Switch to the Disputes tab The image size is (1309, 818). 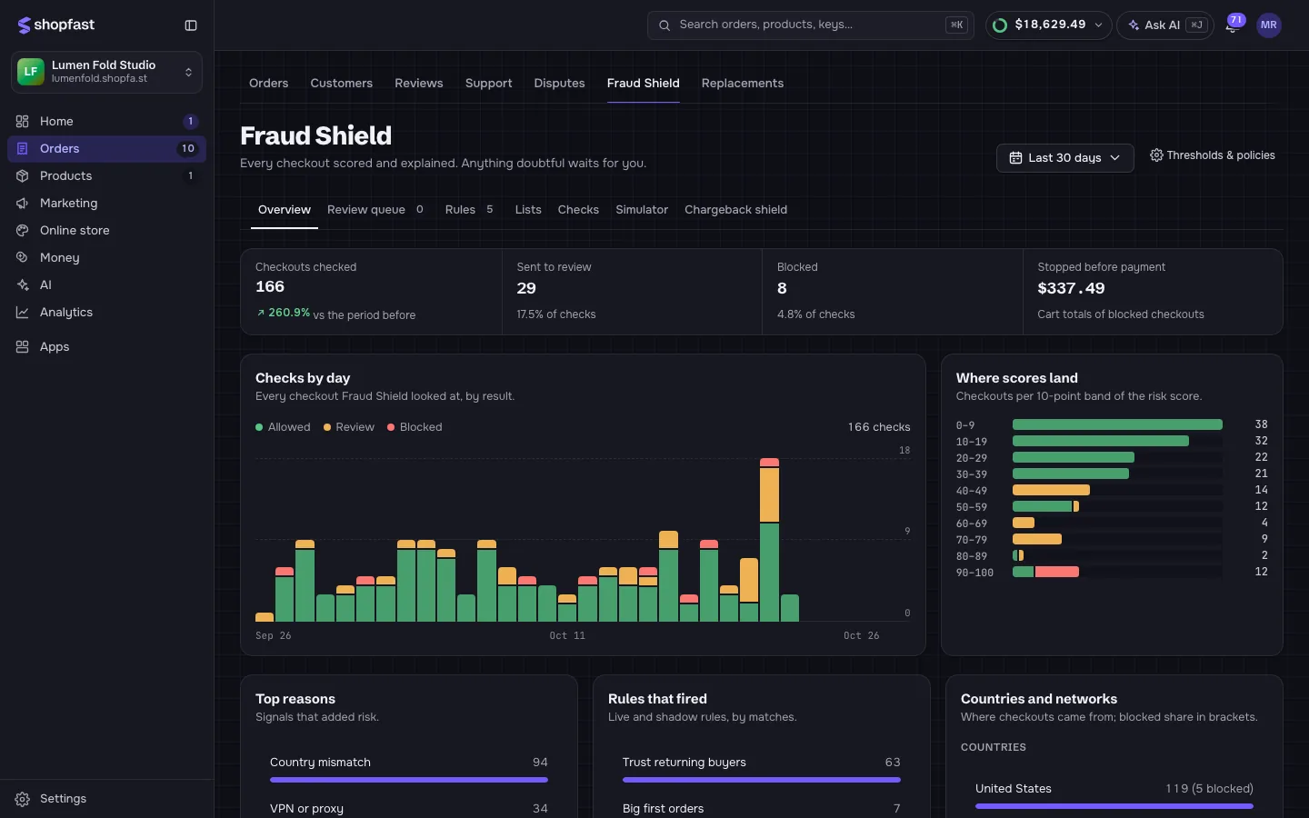coord(559,83)
